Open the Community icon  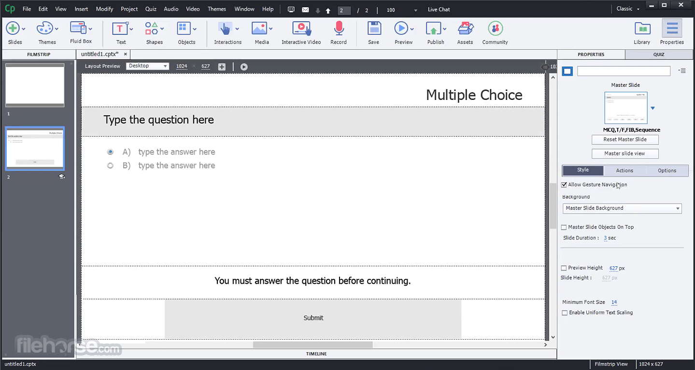[495, 28]
